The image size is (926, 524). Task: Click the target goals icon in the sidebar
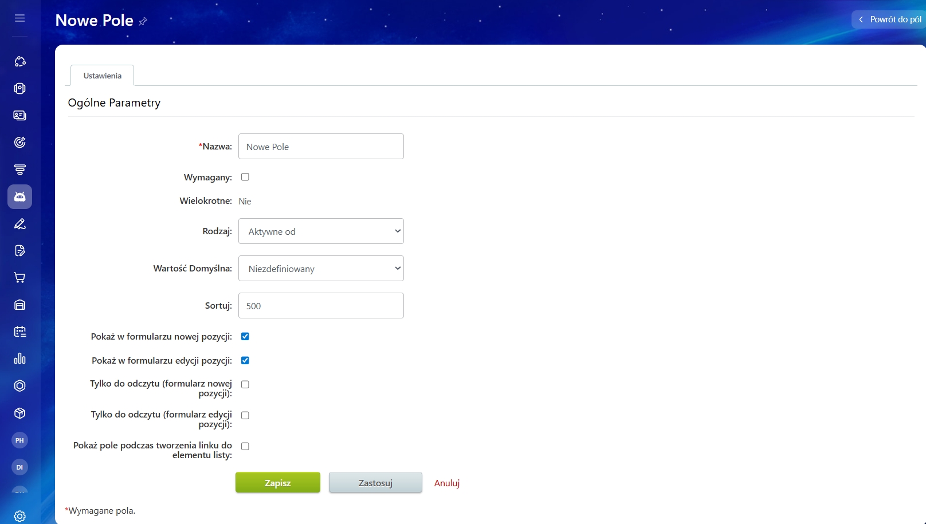(x=19, y=142)
